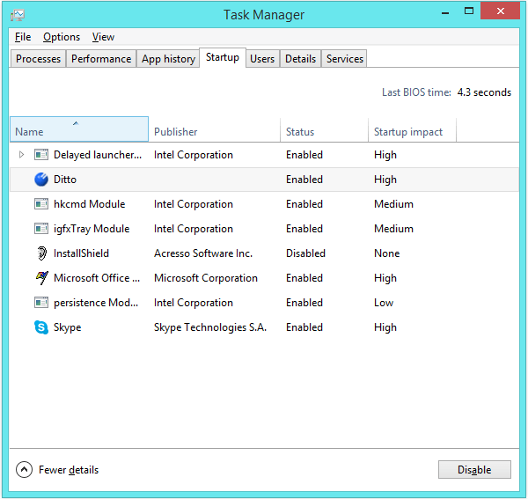
Task: Select the InstallShield entry
Action: [x=81, y=253]
